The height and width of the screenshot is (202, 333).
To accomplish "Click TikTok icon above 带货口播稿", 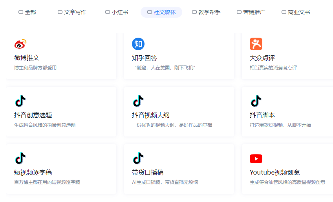I will (x=138, y=158).
